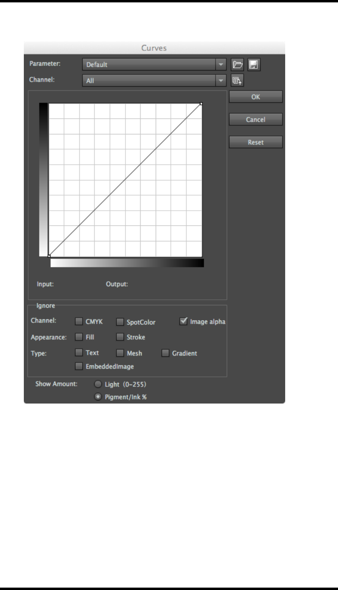
Task: Add a point at curve's center
Action: click(125, 180)
